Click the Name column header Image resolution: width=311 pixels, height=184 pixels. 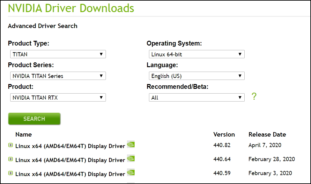tap(24, 135)
